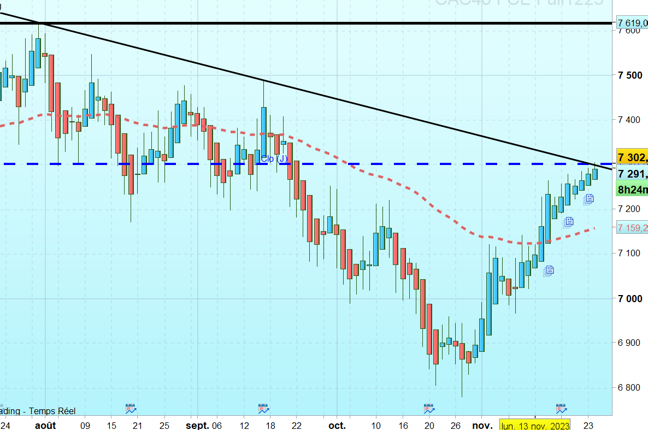This screenshot has width=648, height=430.
Task: Open the lowest news document icon below 7 100
Action: [549, 271]
